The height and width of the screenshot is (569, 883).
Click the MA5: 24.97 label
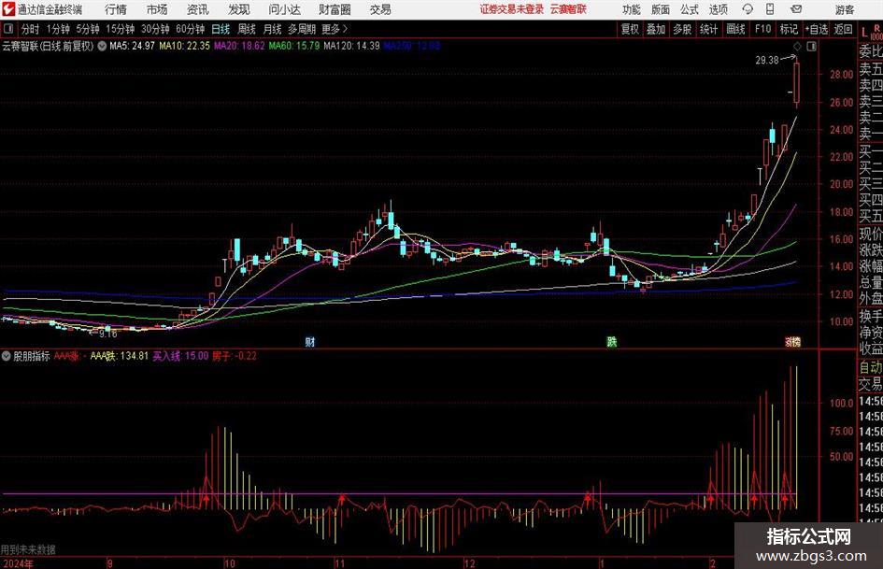132,46
